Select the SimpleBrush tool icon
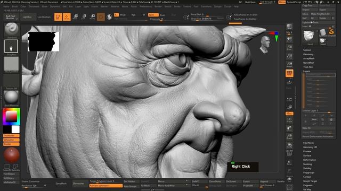The height and width of the screenshot is (191, 341). pos(331,32)
